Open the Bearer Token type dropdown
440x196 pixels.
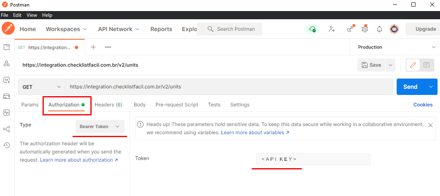coord(100,126)
